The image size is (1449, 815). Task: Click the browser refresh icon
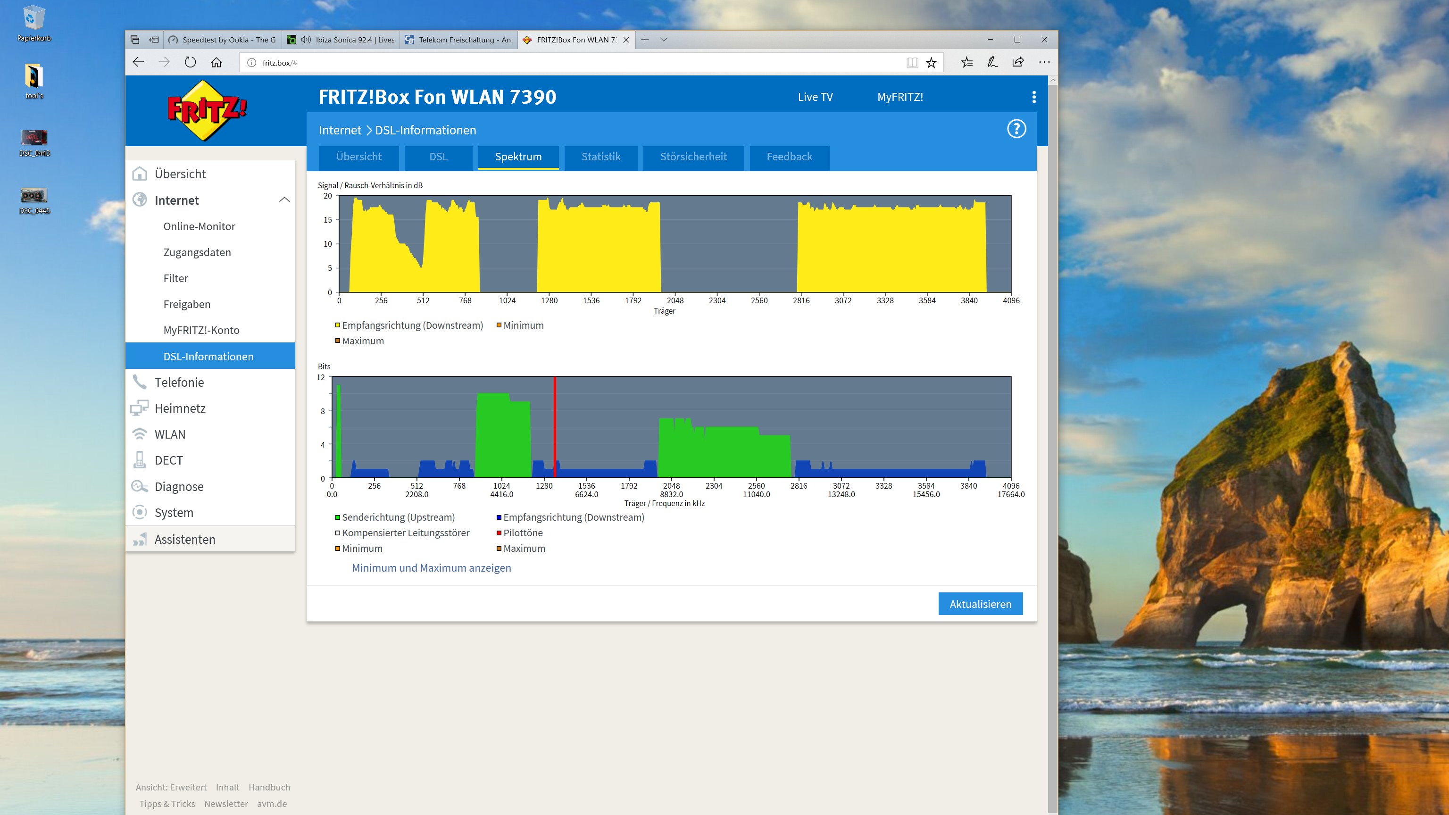tap(190, 62)
